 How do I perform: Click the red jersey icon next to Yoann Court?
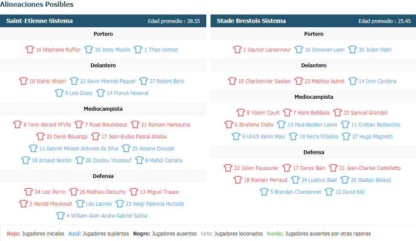[x=241, y=112]
